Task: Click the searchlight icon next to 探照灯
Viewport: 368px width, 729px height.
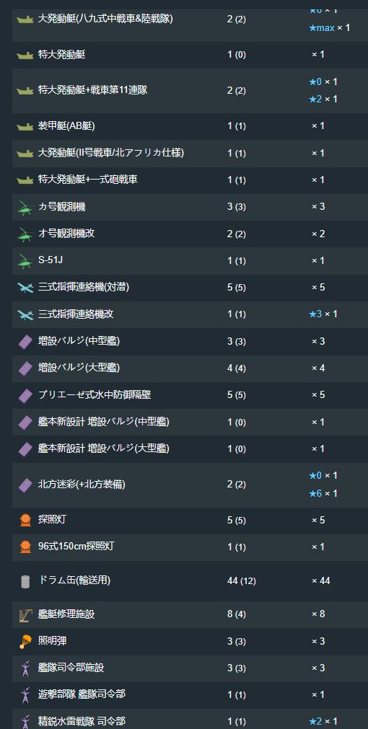Action: (x=25, y=520)
